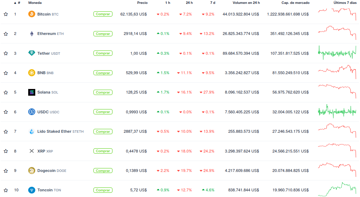This screenshot has width=360, height=197.
Task: Open the Ethereum ETH coin page
Action: pyautogui.click(x=50, y=34)
